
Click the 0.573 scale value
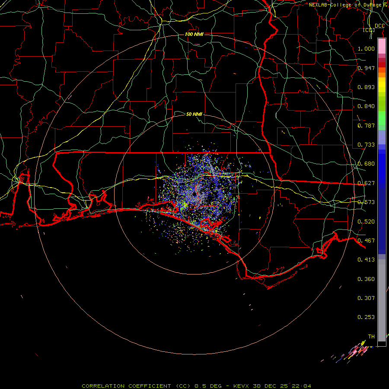(x=366, y=202)
